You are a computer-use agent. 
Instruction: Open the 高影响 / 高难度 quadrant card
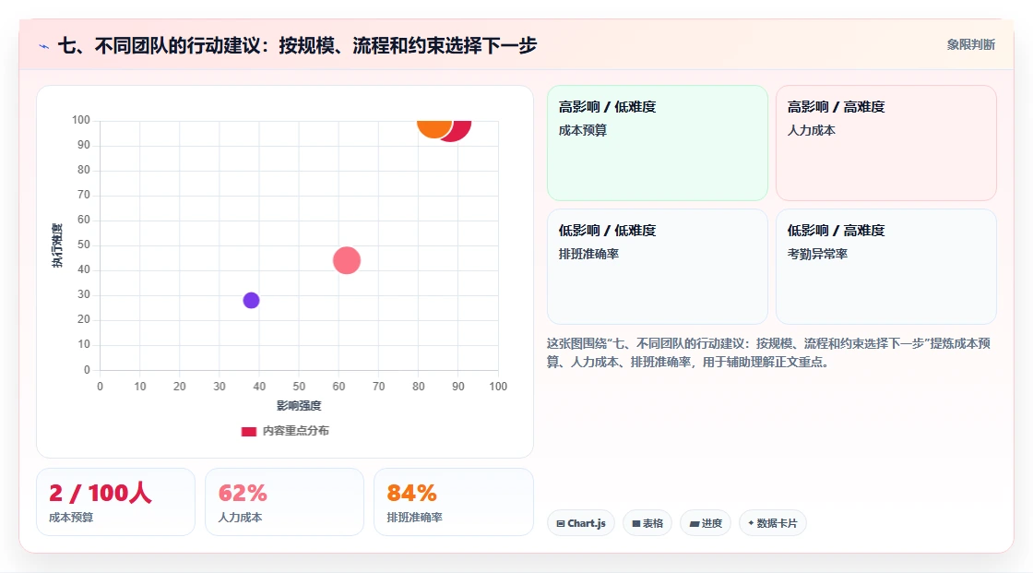tap(886, 143)
